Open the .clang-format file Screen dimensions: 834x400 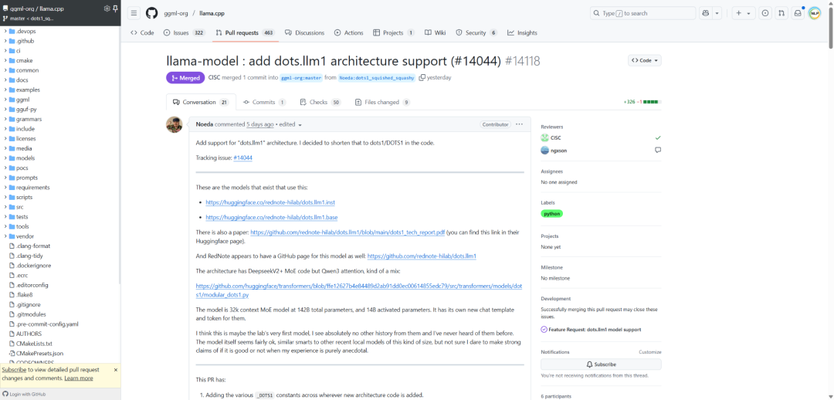click(33, 246)
